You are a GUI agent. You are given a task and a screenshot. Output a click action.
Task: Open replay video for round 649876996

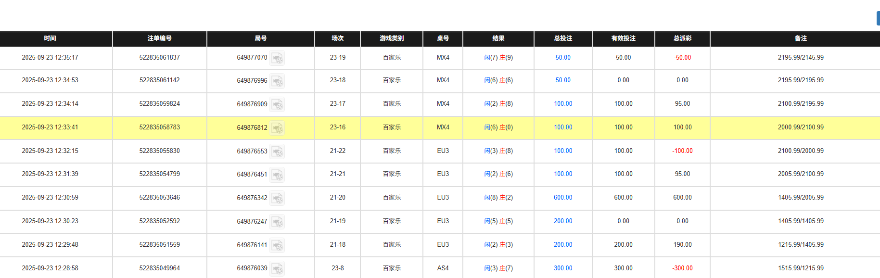(278, 81)
